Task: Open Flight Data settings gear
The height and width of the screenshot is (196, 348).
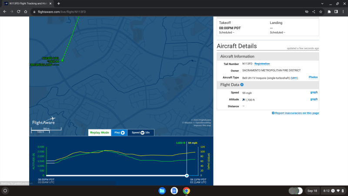Action: coord(242,84)
